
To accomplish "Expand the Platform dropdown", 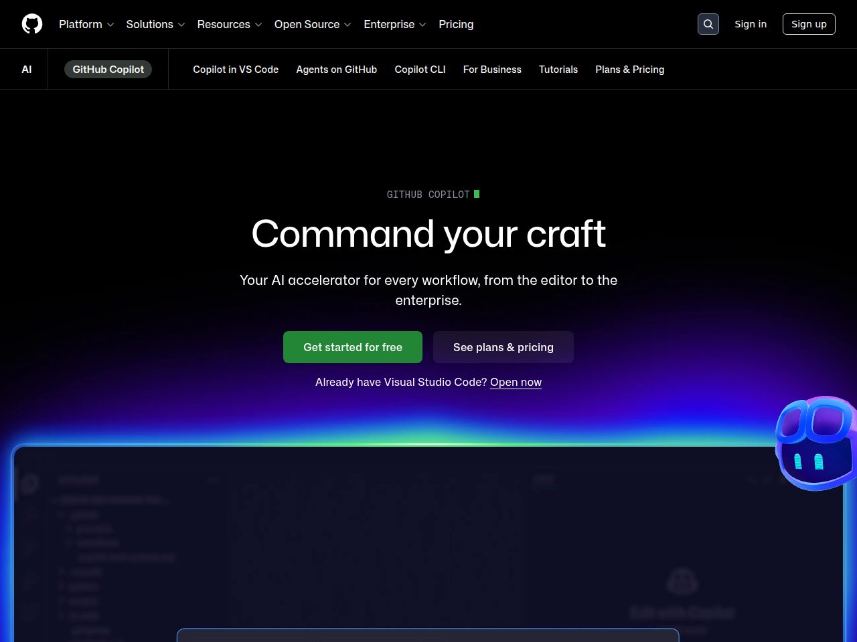I will click(x=86, y=24).
